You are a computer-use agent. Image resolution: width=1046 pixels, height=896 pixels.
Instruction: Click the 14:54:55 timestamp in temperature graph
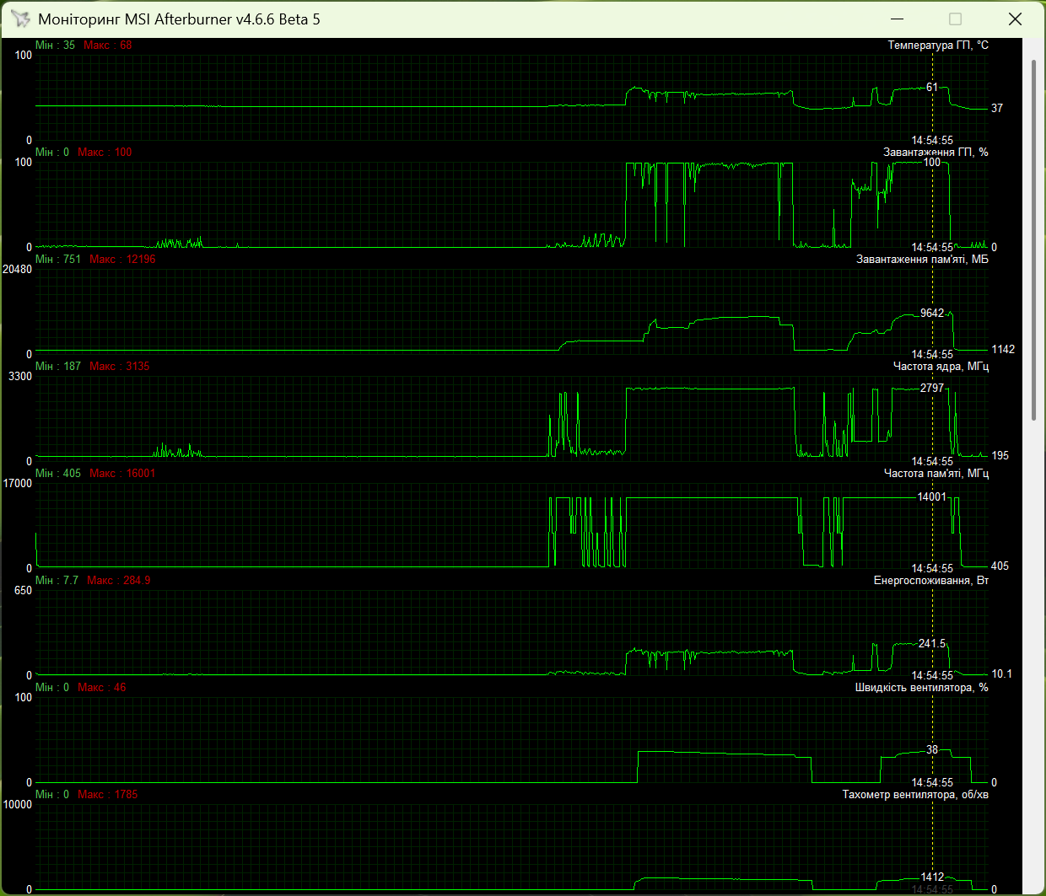coord(932,141)
